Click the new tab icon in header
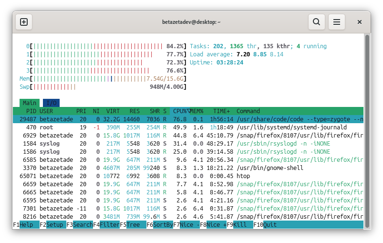Viewport: 383px width, 243px height. click(x=24, y=22)
